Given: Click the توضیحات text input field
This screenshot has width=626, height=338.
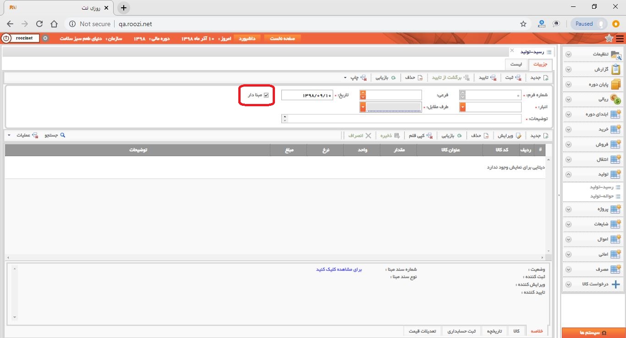Looking at the screenshot, I should coord(405,119).
